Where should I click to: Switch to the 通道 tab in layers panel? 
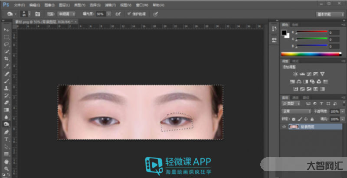(295, 97)
